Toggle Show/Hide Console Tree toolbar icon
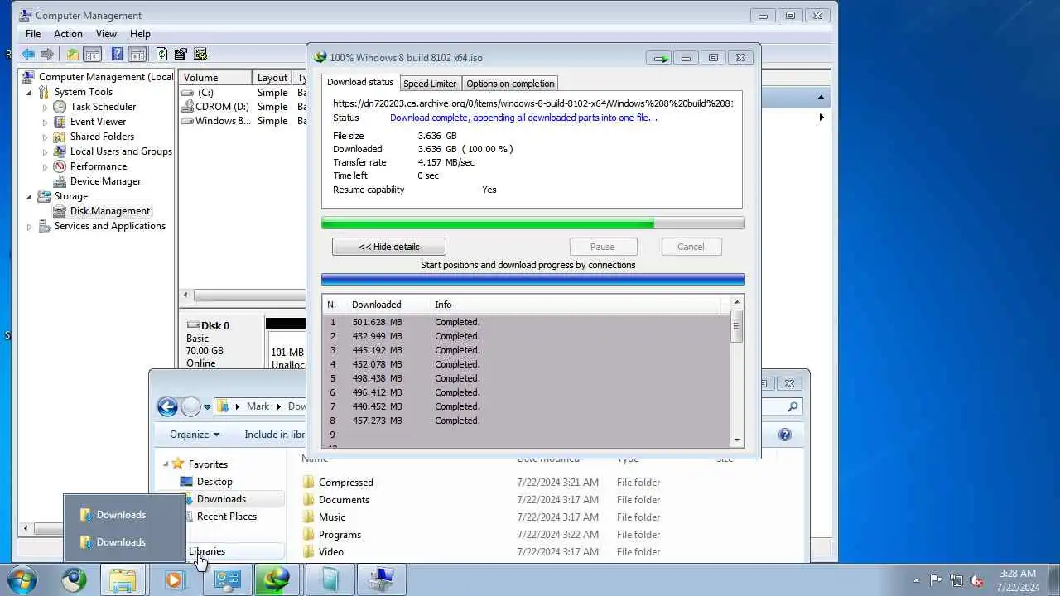The width and height of the screenshot is (1060, 596). (93, 54)
